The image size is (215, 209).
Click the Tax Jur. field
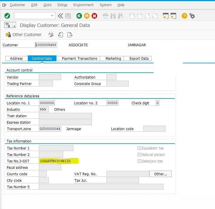123,180
